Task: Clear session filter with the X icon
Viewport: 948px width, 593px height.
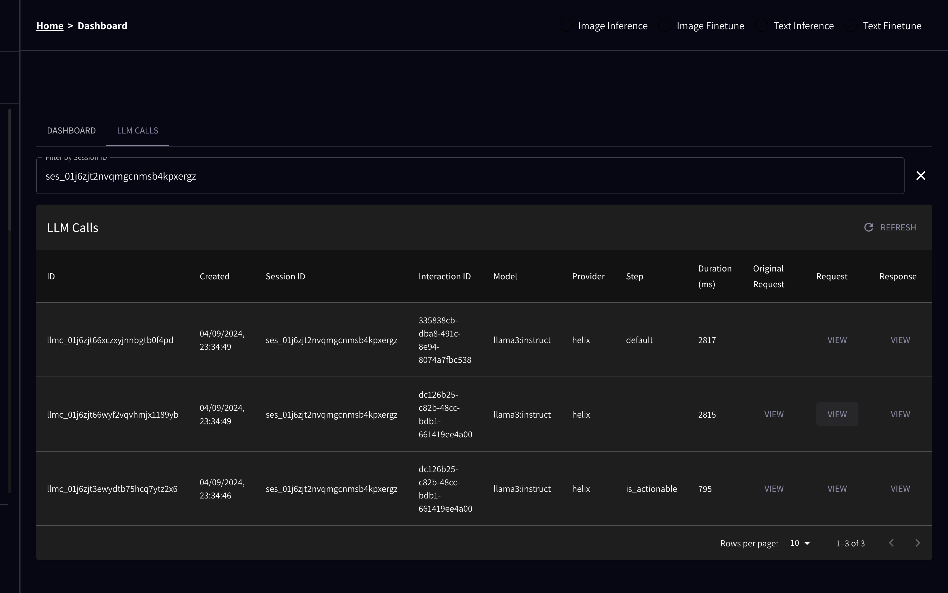Action: (921, 176)
